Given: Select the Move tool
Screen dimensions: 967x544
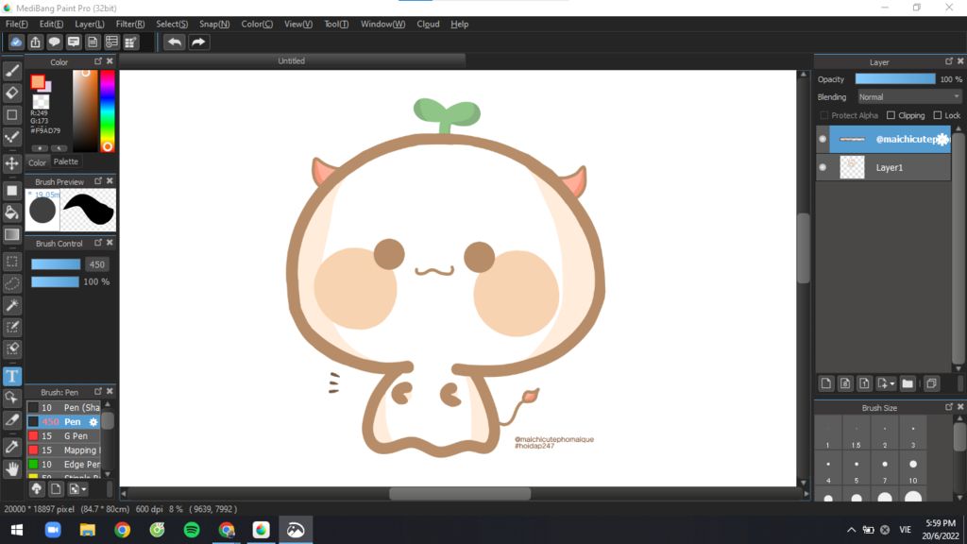Looking at the screenshot, I should (x=12, y=163).
